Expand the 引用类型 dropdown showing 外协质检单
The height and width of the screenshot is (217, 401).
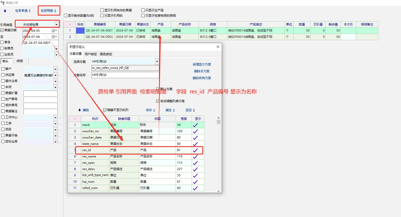(x=56, y=24)
